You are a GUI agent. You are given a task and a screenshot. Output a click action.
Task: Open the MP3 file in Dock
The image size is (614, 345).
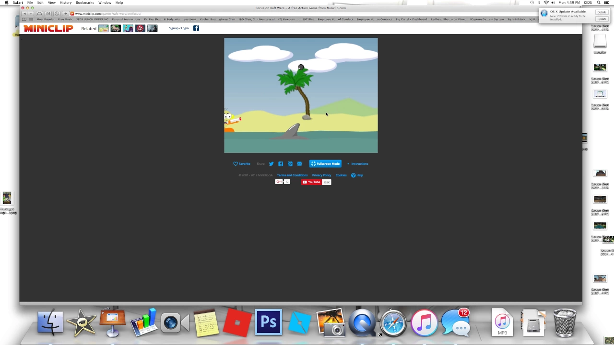pos(502,322)
